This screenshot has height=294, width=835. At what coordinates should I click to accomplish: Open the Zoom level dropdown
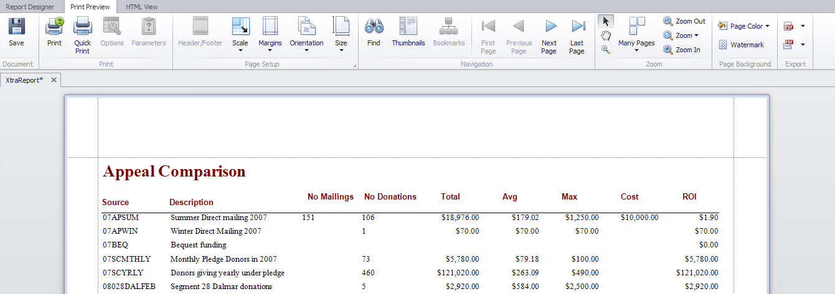pyautogui.click(x=681, y=35)
